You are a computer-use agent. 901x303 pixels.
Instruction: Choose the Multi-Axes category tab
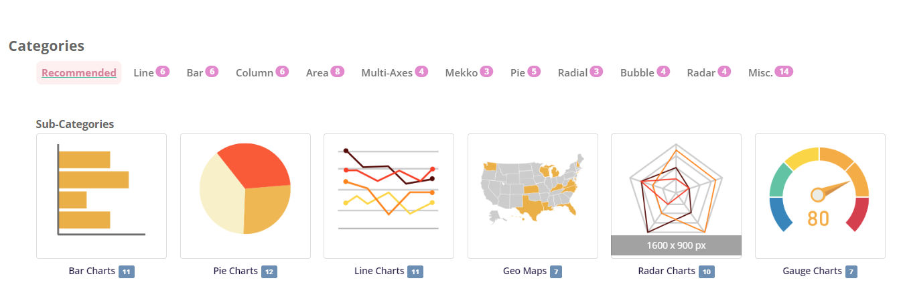click(387, 72)
